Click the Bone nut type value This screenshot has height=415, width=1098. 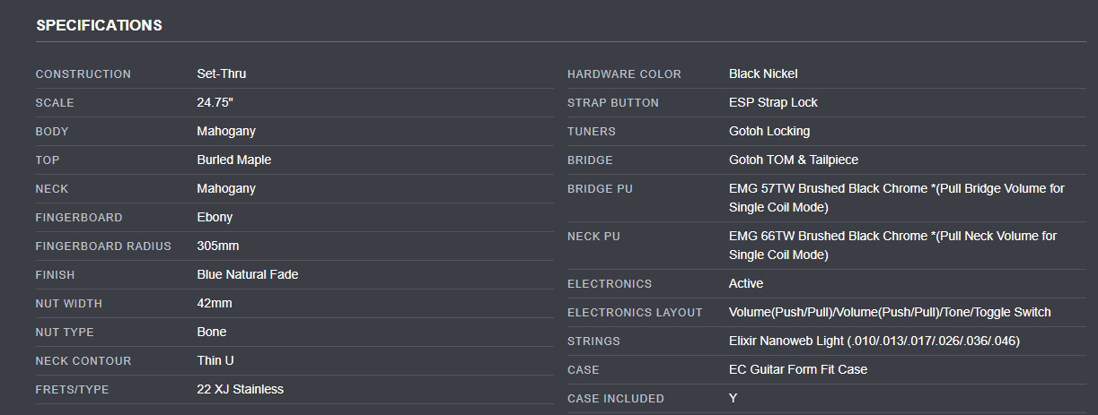point(211,332)
